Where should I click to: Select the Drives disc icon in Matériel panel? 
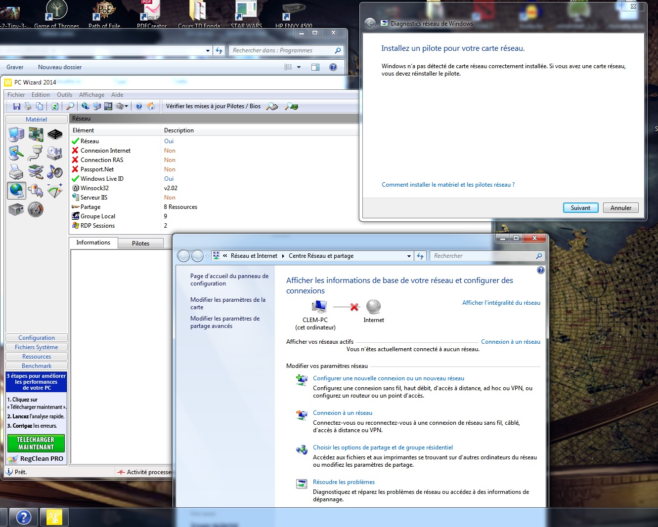[x=55, y=153]
